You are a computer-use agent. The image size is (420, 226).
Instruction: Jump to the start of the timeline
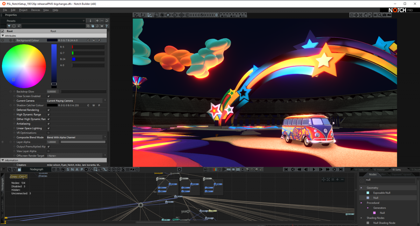tap(286, 169)
